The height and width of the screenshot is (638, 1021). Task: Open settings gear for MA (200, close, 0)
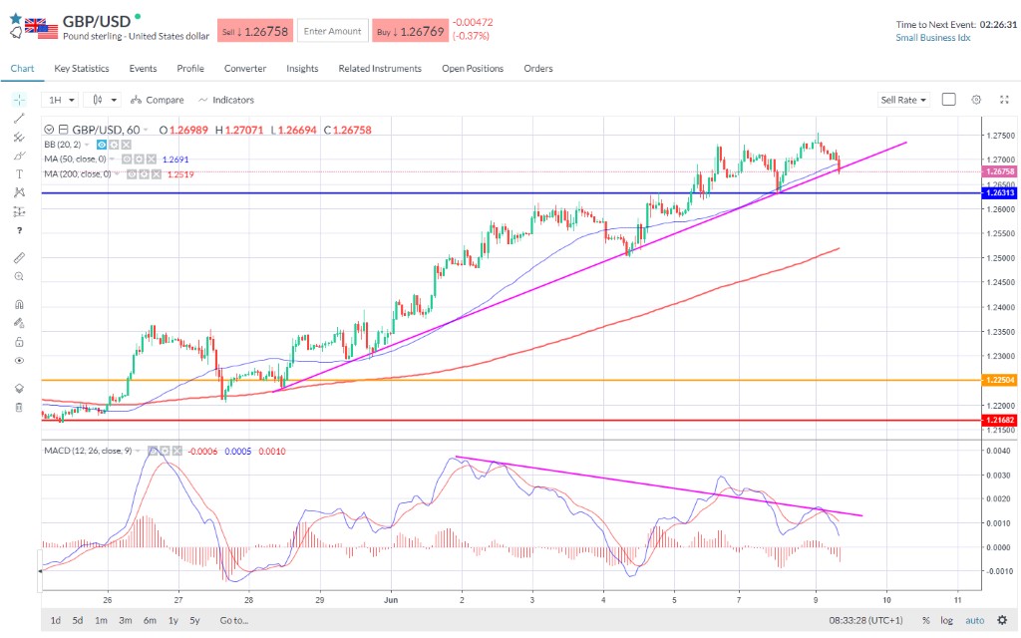[144, 173]
